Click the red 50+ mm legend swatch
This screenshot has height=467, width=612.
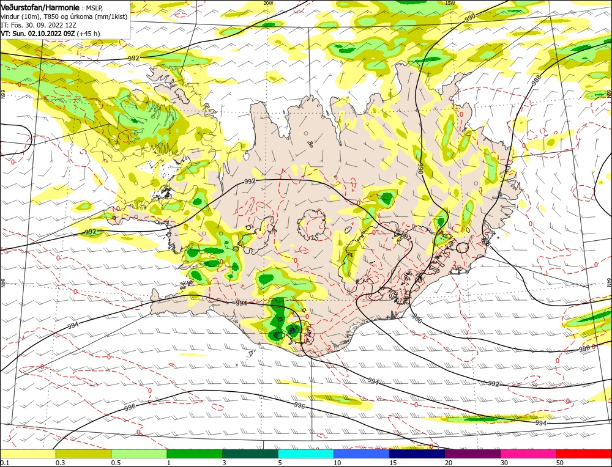pyautogui.click(x=584, y=454)
